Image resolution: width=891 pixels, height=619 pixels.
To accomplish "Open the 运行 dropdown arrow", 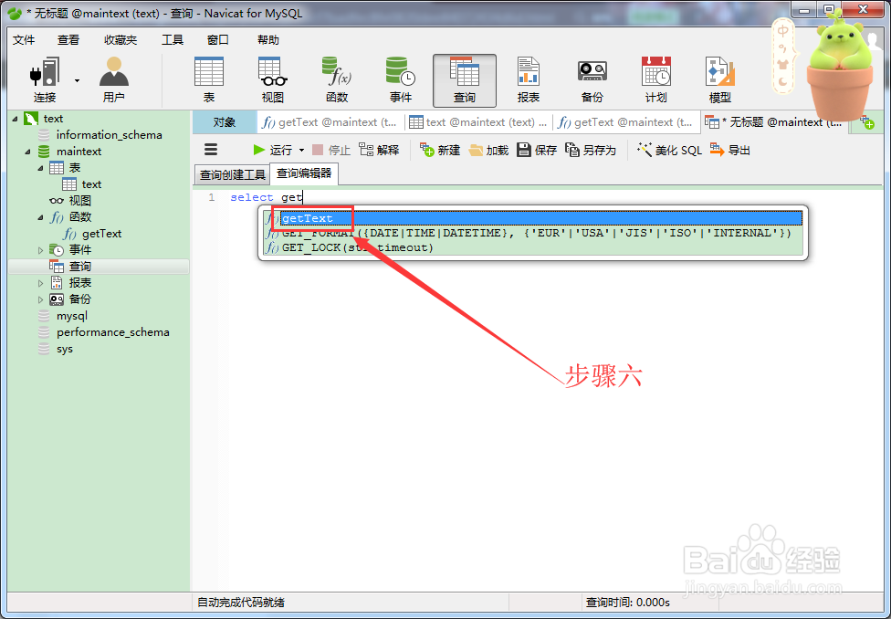I will (302, 151).
